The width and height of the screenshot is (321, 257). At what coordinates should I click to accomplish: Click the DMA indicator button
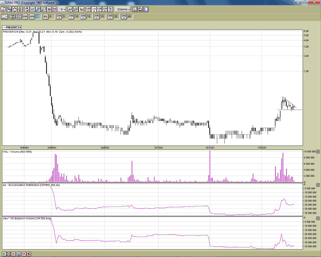click(25, 17)
